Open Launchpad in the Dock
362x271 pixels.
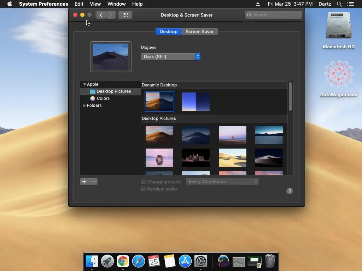coord(107,261)
